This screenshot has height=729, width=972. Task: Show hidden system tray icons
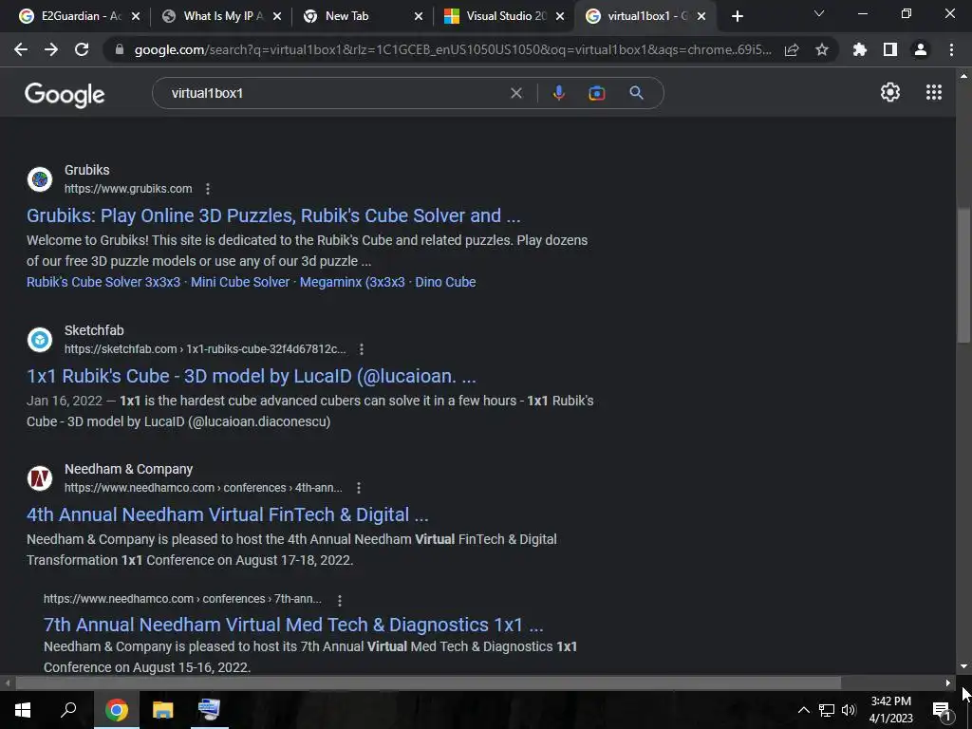pos(803,710)
